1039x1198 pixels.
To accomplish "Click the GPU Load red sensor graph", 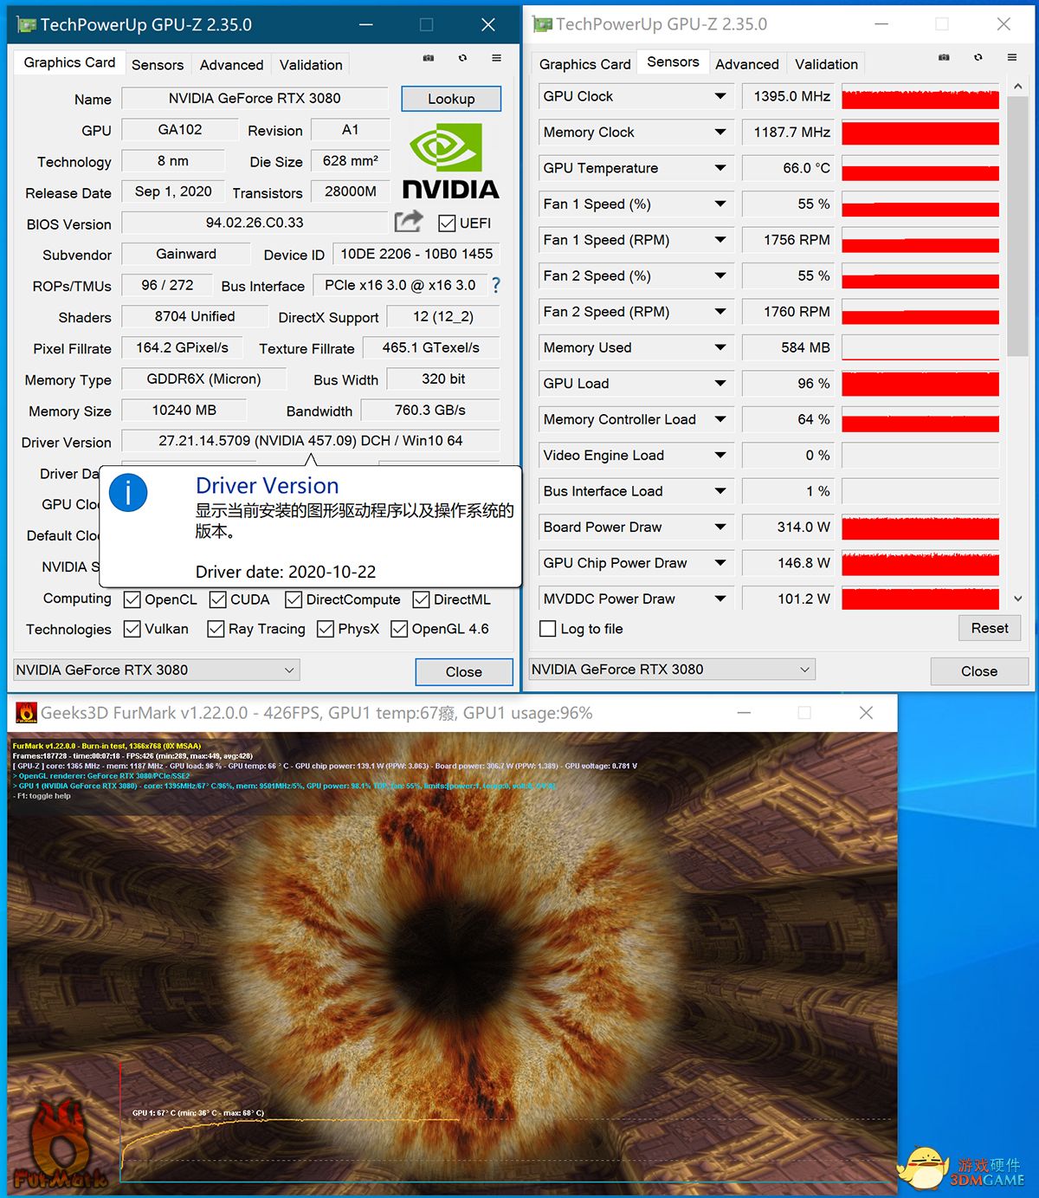I will (x=920, y=383).
